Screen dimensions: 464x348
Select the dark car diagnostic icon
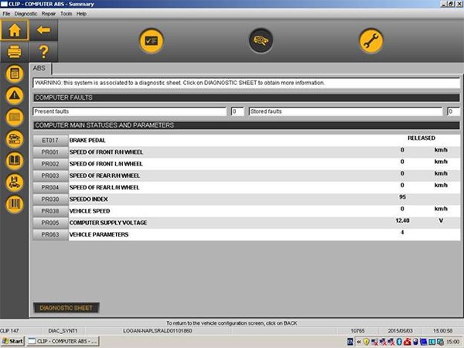[x=261, y=41]
